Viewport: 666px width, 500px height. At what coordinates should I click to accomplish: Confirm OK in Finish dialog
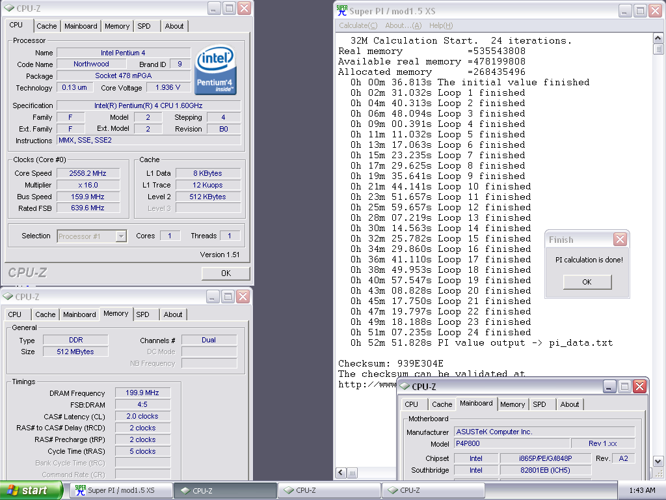tap(587, 282)
